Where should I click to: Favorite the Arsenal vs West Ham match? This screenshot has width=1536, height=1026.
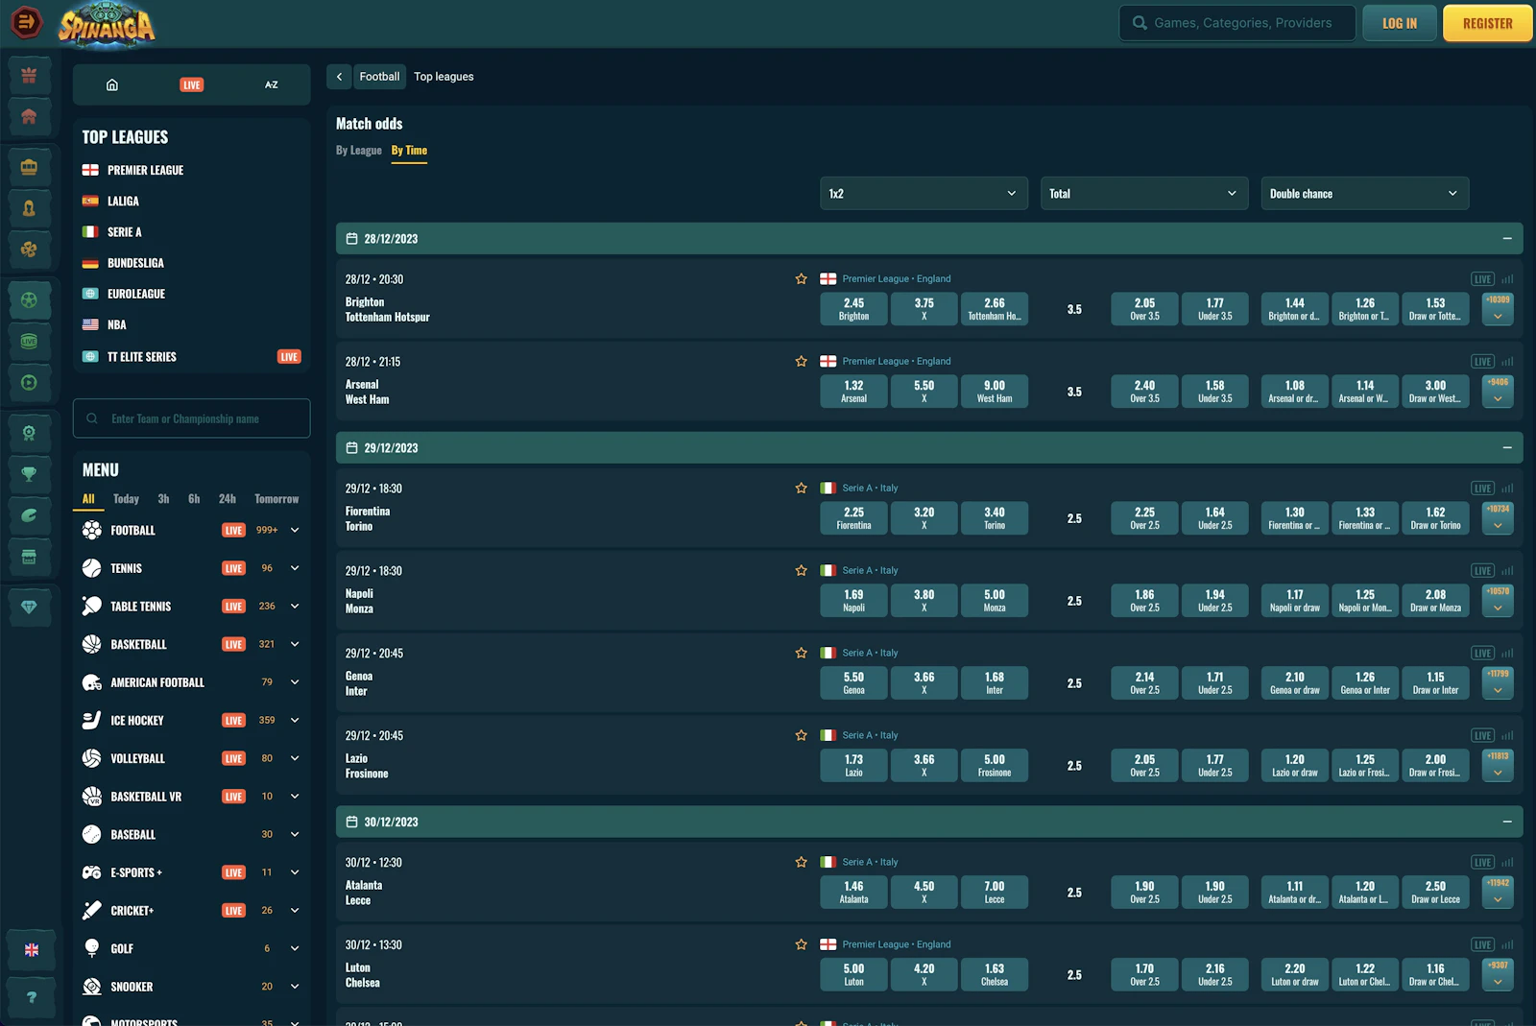[x=801, y=362]
